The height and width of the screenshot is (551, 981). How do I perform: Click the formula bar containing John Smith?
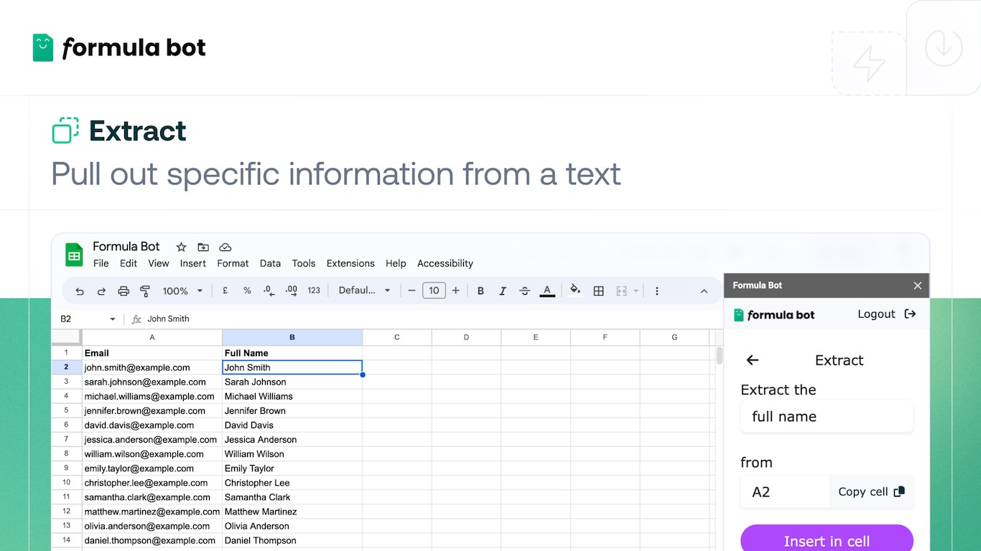(431, 319)
